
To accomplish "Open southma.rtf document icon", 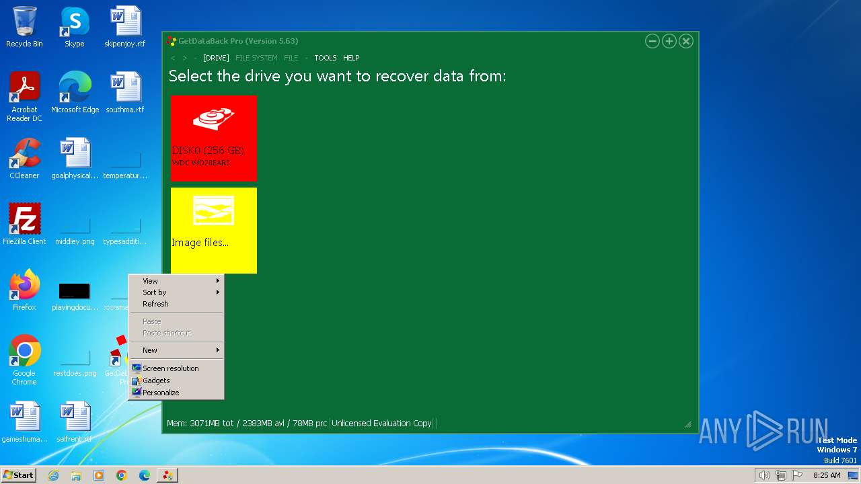I will [x=125, y=93].
